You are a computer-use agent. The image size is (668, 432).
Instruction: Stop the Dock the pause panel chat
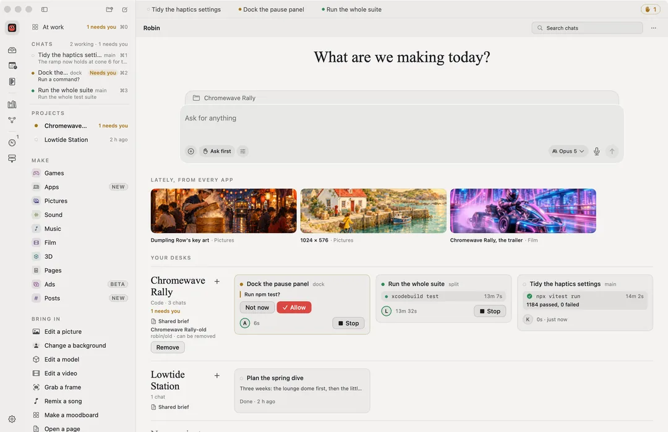(348, 323)
